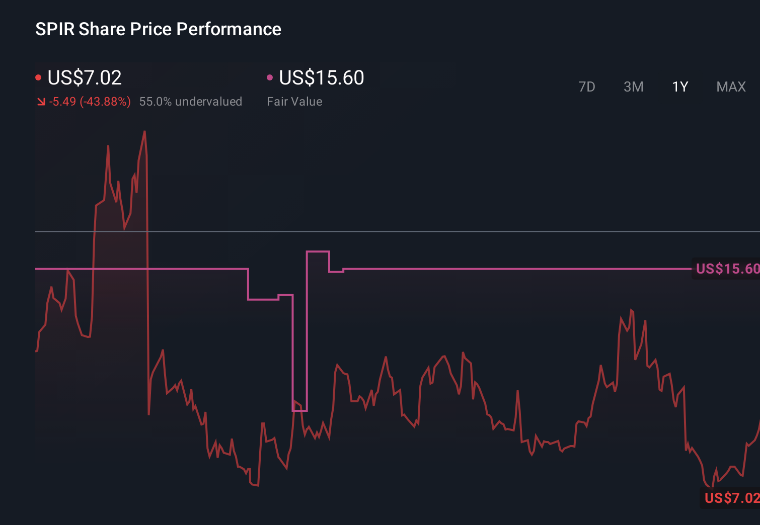The width and height of the screenshot is (760, 525).
Task: Click the lowest dip of the fair value line
Action: (x=299, y=410)
